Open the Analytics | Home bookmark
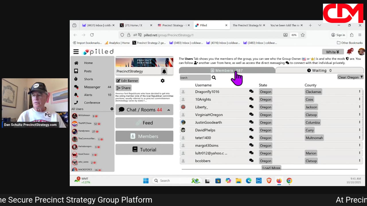This screenshot has height=206, width=367. point(117,43)
